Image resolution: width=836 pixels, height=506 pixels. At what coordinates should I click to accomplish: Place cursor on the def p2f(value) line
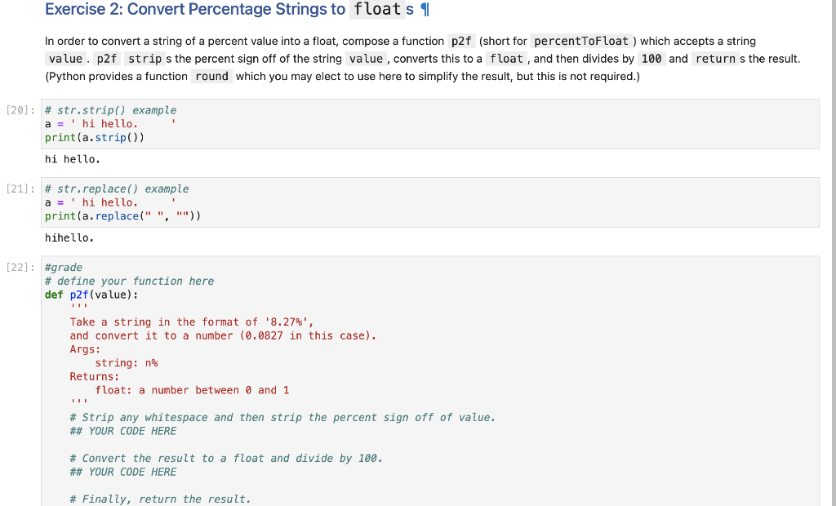tap(91, 295)
